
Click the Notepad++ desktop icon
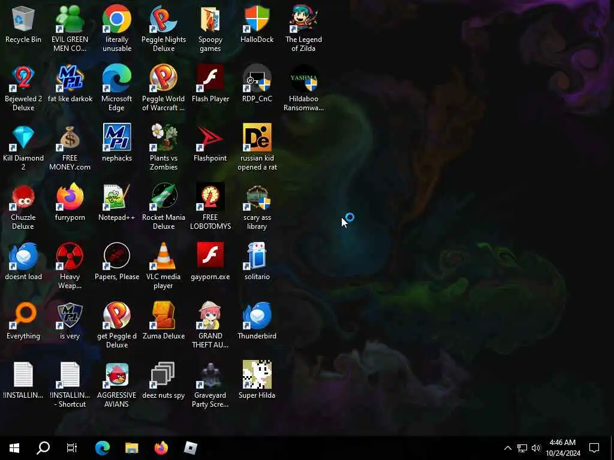(x=117, y=202)
